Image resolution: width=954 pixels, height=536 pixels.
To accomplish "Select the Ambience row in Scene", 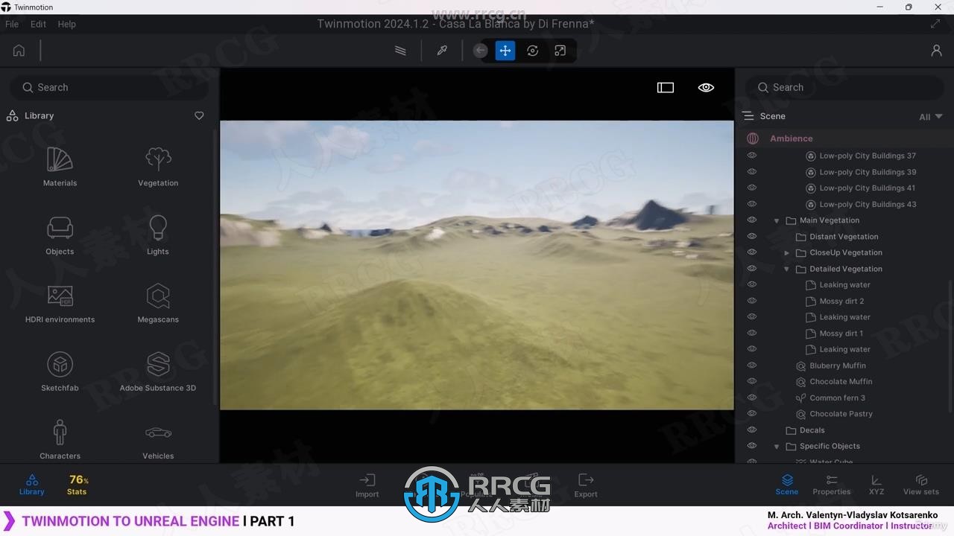I will (844, 138).
